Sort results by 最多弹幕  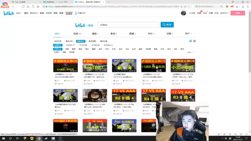click(92, 41)
